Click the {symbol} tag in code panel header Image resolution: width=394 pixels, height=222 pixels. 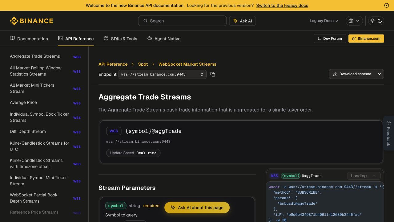click(291, 176)
